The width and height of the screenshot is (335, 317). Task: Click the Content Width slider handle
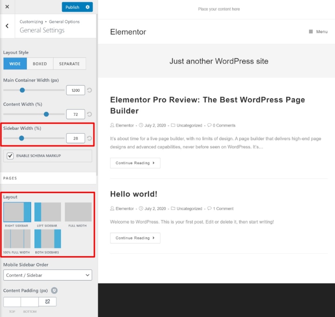pyautogui.click(x=46, y=114)
